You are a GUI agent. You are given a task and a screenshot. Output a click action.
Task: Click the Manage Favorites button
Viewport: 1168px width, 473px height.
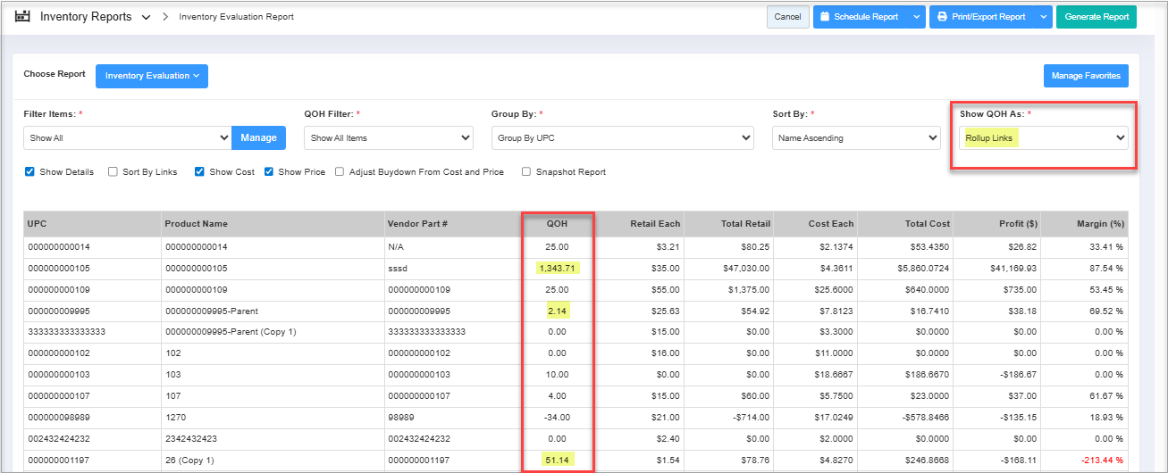pos(1086,76)
